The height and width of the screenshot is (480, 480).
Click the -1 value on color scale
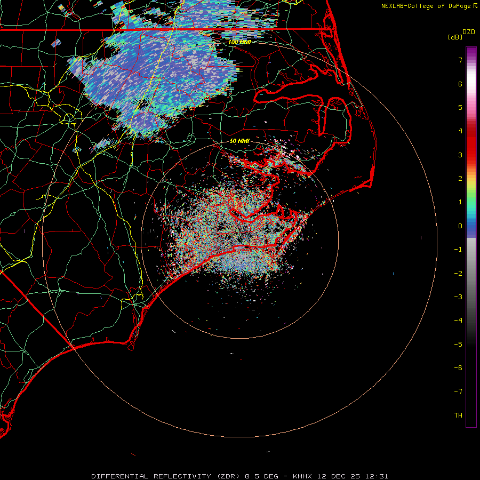458,250
